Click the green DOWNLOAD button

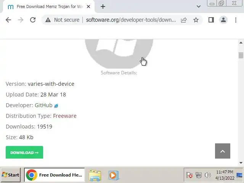click(x=24, y=152)
